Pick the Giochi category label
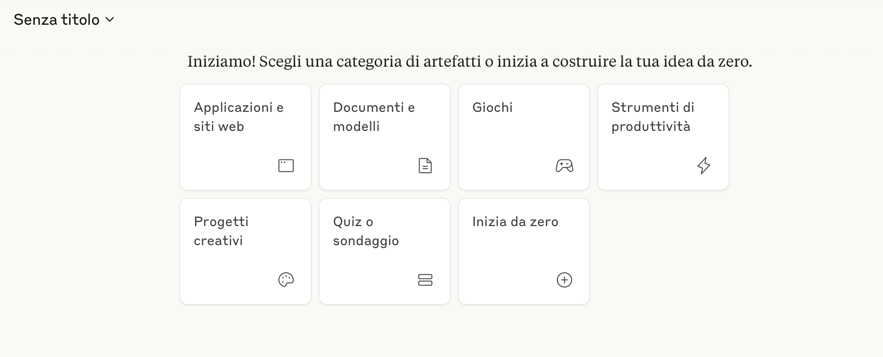 [x=493, y=108]
